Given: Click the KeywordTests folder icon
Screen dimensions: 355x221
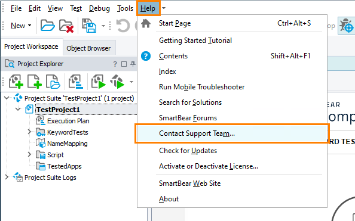Looking at the screenshot, I should (x=41, y=132).
